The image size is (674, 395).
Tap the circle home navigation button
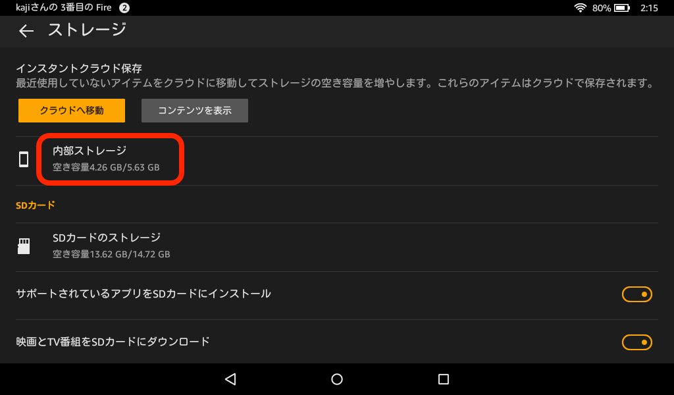[337, 379]
